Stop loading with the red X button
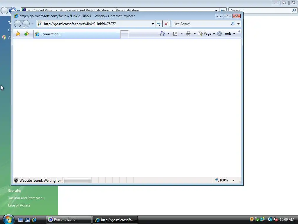 click(166, 24)
